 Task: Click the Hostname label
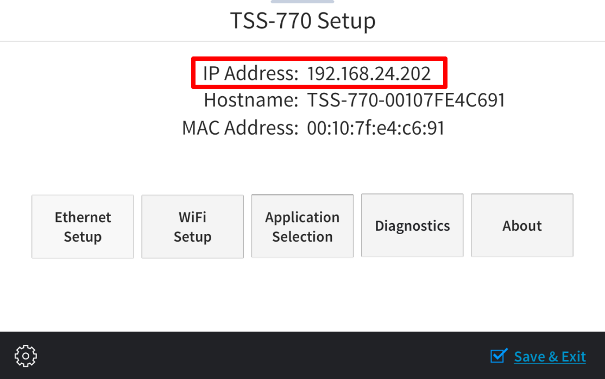251,100
